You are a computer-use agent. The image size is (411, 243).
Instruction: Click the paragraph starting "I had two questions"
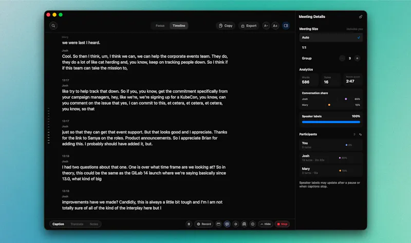coord(144,173)
